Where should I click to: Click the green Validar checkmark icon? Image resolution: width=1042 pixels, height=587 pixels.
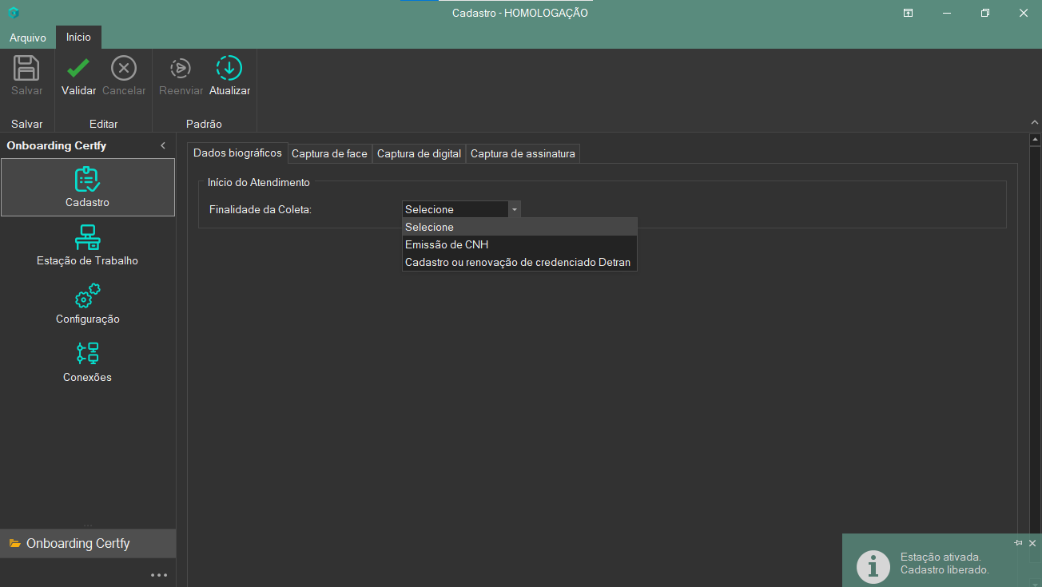click(78, 69)
